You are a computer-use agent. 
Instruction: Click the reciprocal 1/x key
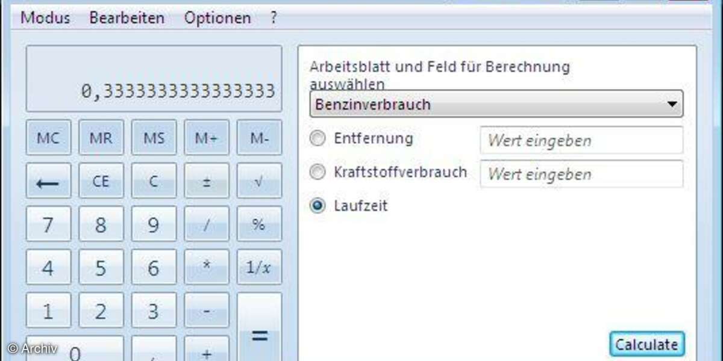(x=259, y=267)
